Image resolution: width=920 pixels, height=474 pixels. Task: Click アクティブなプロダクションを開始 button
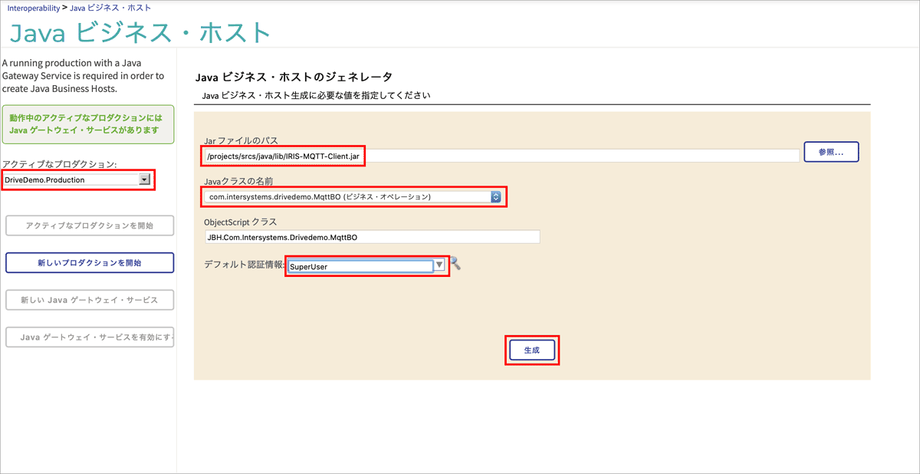(90, 225)
